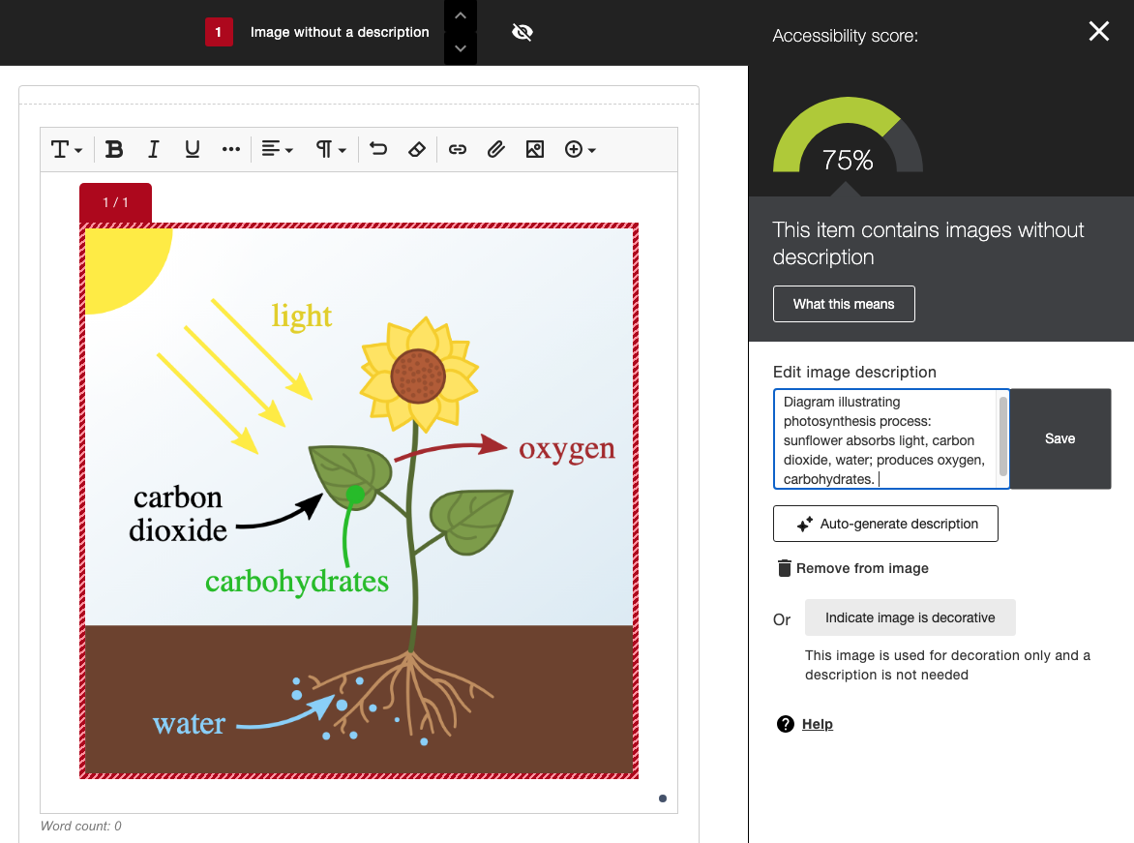Click the undo arrow icon
This screenshot has width=1134, height=843.
click(378, 149)
